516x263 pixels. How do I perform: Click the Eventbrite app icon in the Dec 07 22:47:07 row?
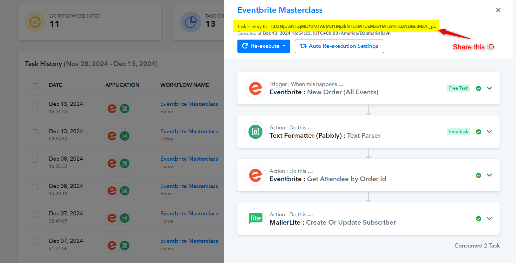[112, 218]
